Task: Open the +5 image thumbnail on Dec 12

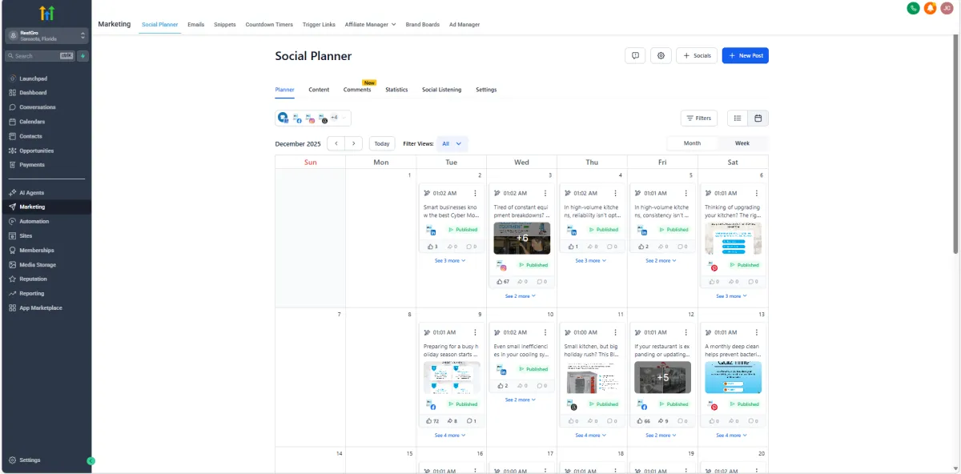Action: (663, 377)
